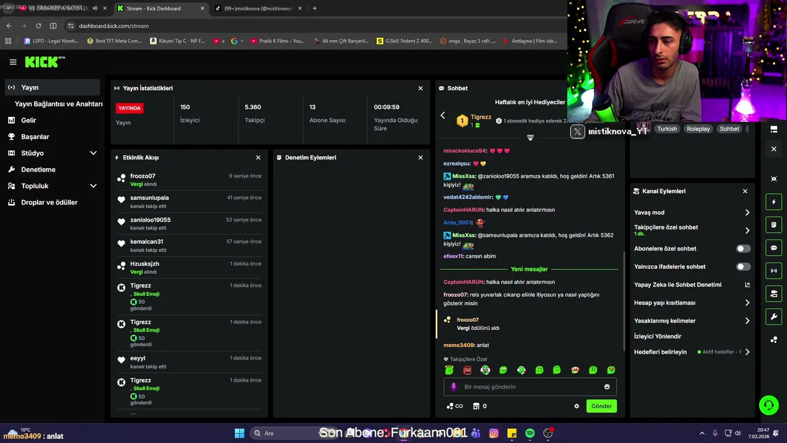This screenshot has width=787, height=443.
Task: Open the chat shop icon
Action: coord(476,406)
